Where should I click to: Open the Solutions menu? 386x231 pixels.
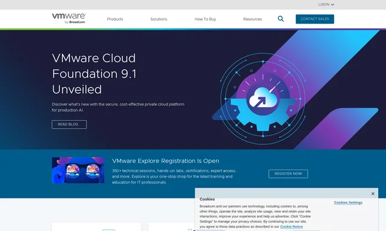(159, 19)
